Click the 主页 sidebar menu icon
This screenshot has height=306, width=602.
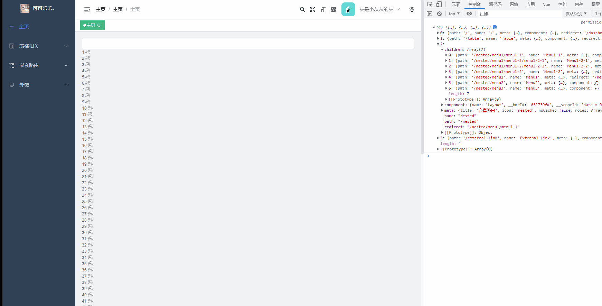[12, 27]
